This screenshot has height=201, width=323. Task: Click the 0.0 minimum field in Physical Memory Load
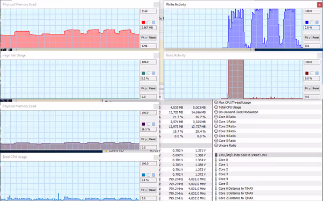pyautogui.click(x=149, y=147)
